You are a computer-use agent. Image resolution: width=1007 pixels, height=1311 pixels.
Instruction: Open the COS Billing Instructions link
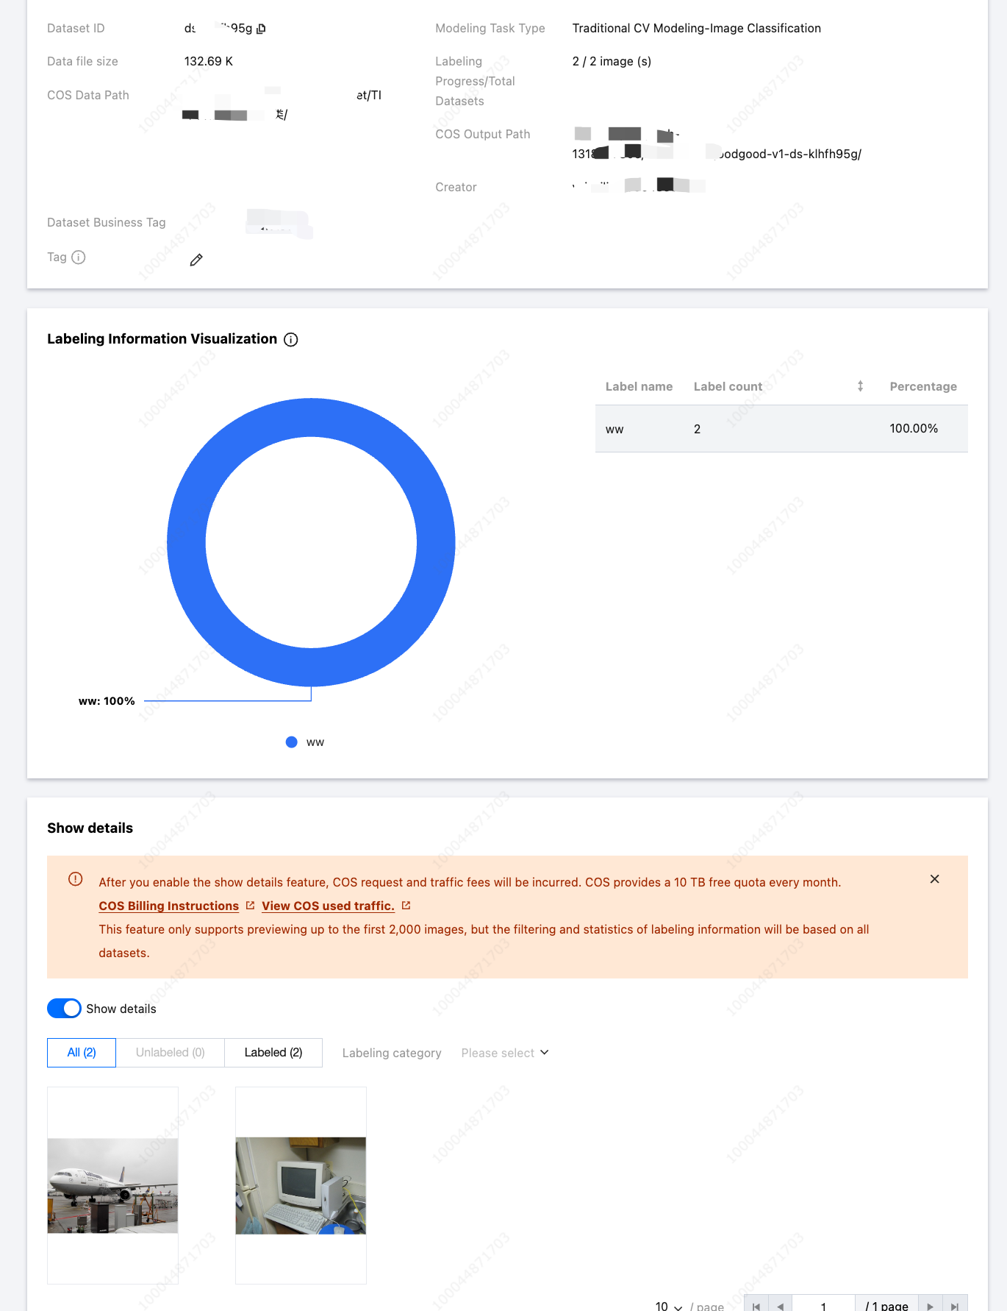[169, 906]
